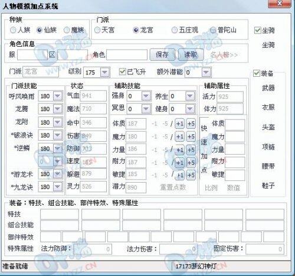Image resolution: width=295 pixels, height=276 pixels.
Task: Click the 法力伤害 value field
Action: tap(178, 249)
